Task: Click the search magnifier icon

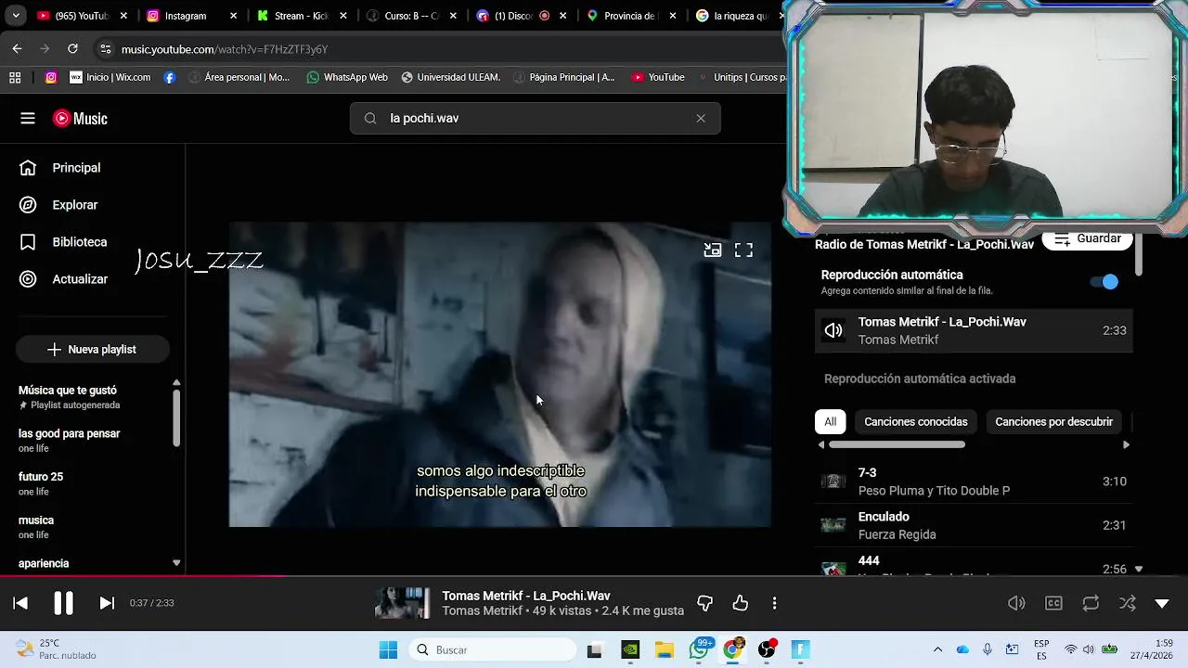Action: [370, 118]
